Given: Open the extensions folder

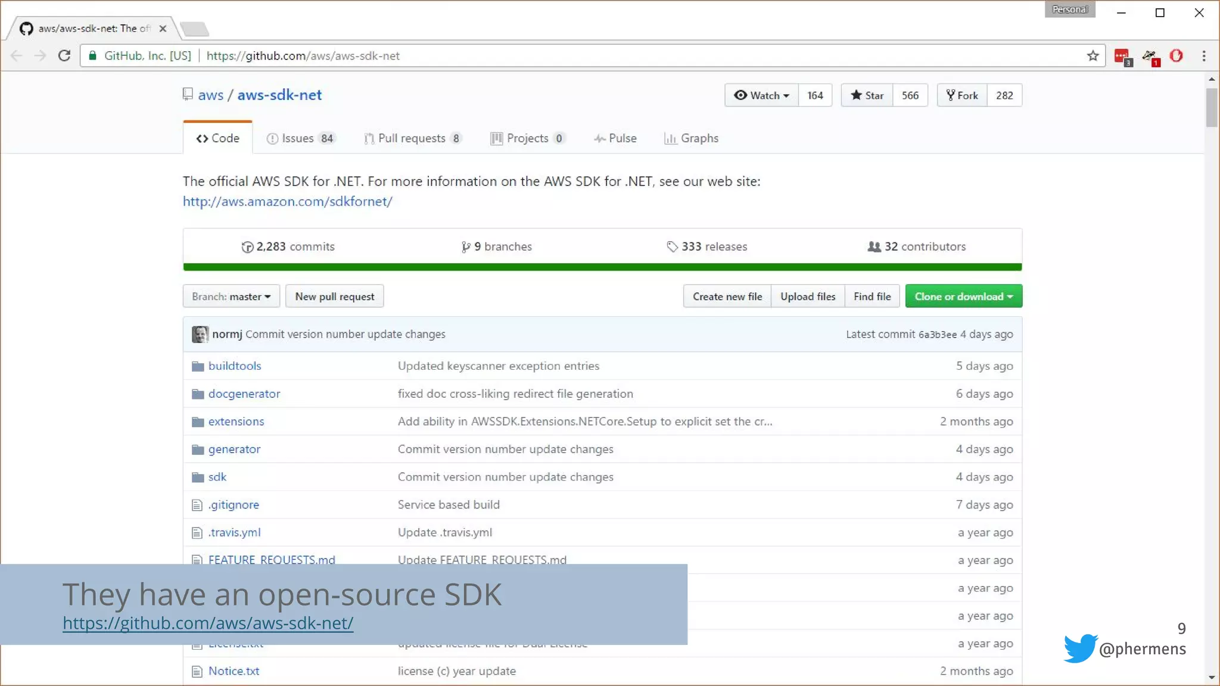Looking at the screenshot, I should pyautogui.click(x=236, y=422).
